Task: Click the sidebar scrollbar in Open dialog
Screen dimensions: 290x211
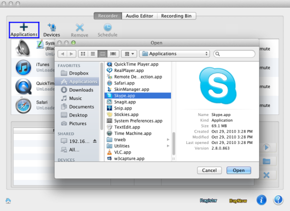Action: [x=101, y=96]
